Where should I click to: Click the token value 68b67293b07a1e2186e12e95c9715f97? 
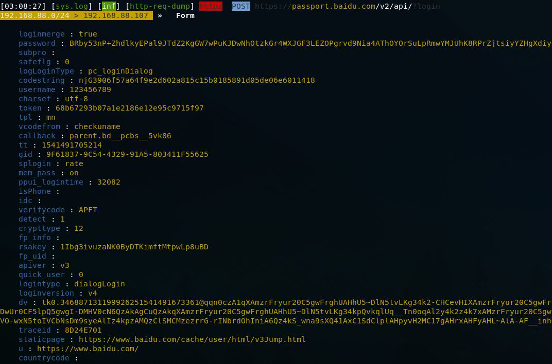129,108
